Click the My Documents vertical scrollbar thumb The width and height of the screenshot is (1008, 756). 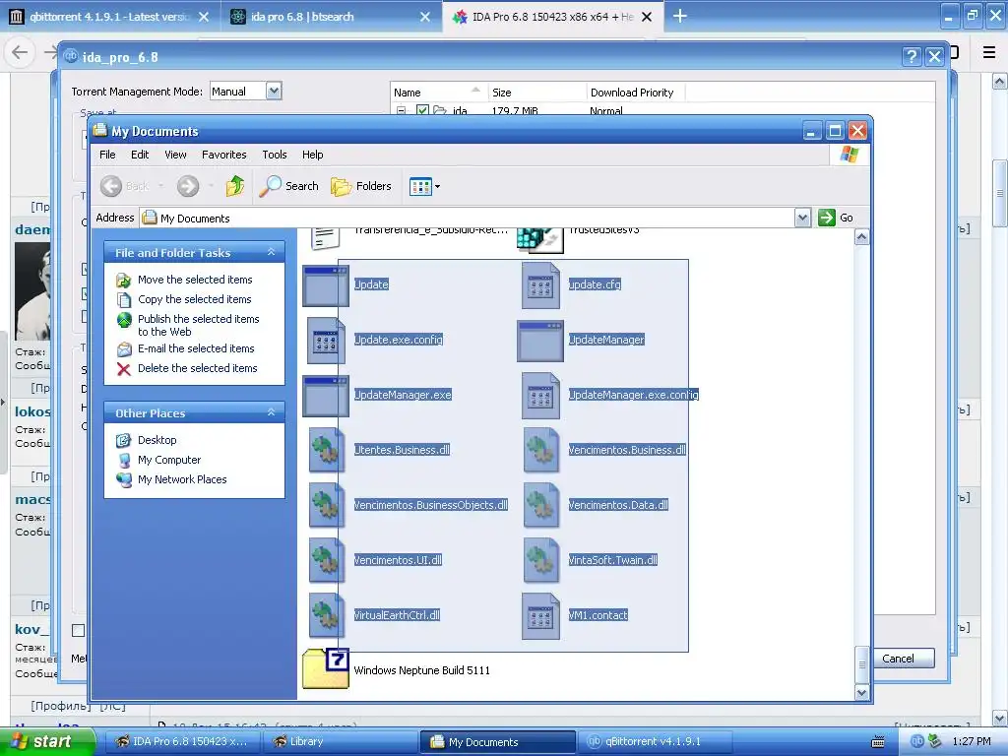[862, 664]
